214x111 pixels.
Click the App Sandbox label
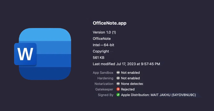[x=103, y=73]
